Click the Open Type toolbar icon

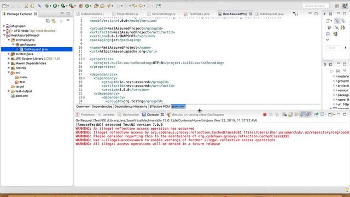96,6
